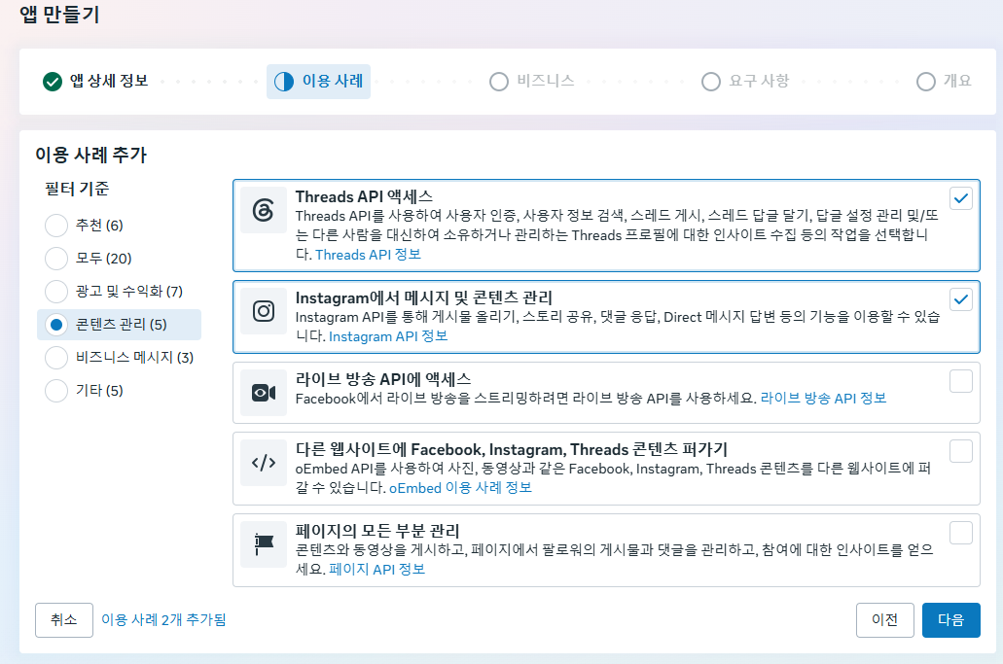Jump to the 비즈니스 step

532,82
